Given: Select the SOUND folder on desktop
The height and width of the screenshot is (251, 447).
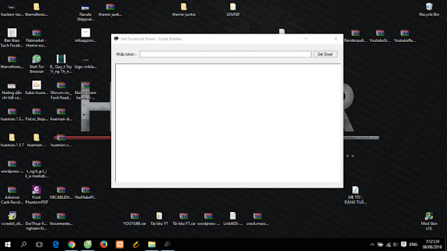Looking at the screenshot, I should [x=233, y=9].
